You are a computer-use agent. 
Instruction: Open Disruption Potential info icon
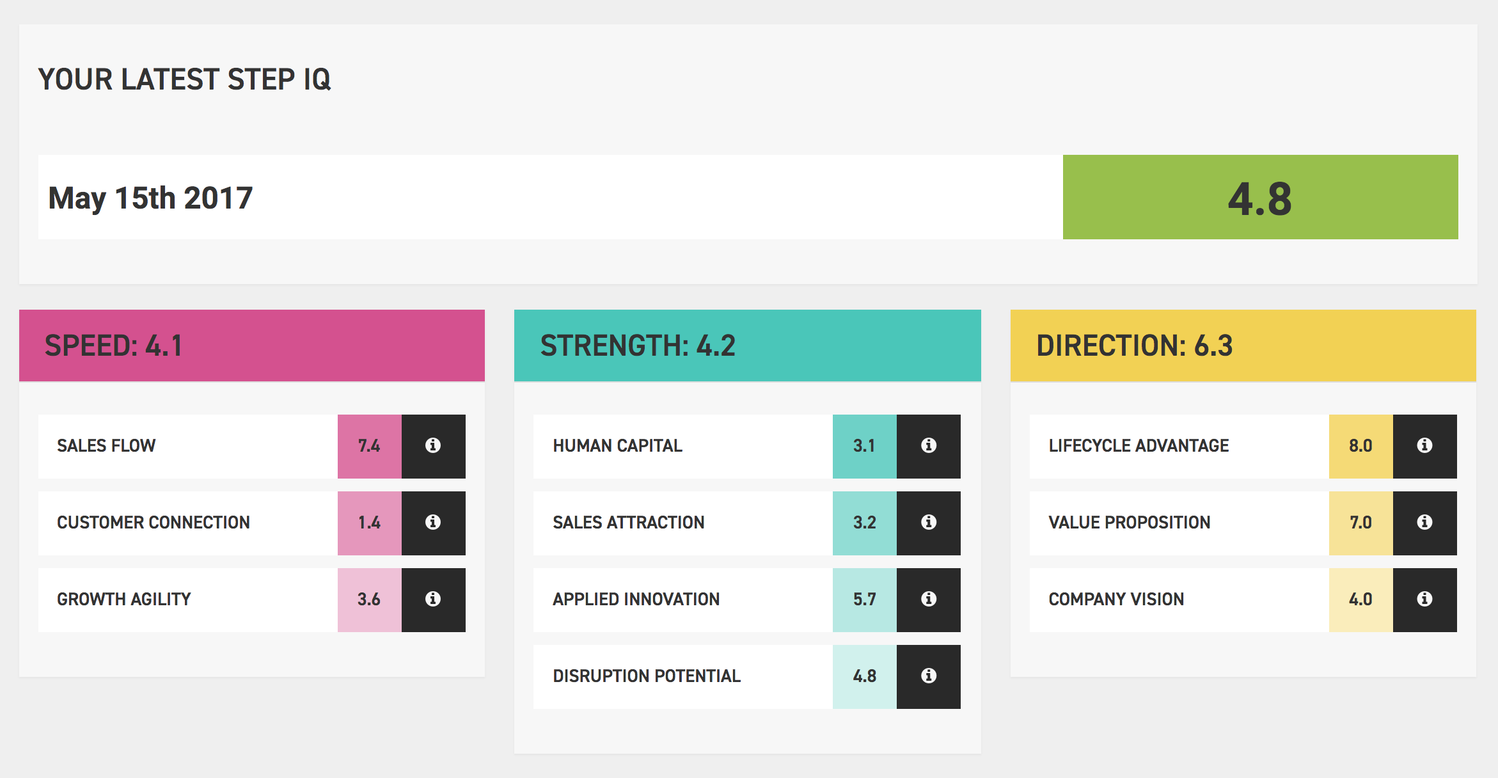pos(929,676)
